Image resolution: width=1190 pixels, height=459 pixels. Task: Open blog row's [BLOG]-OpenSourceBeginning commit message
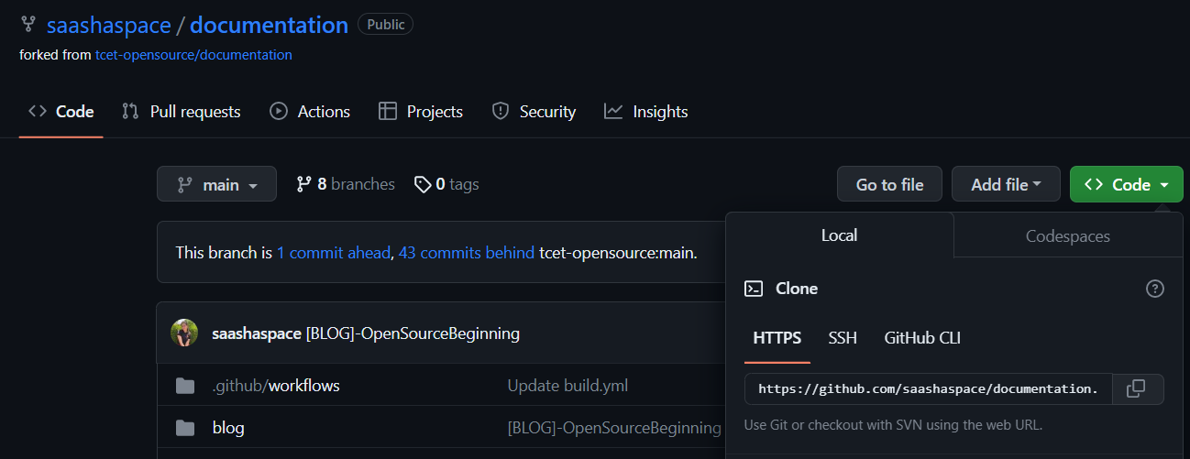614,428
